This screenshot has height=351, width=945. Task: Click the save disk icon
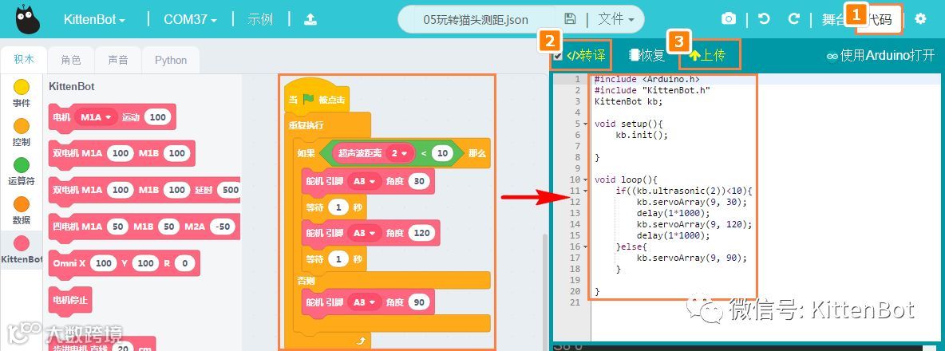click(x=570, y=19)
